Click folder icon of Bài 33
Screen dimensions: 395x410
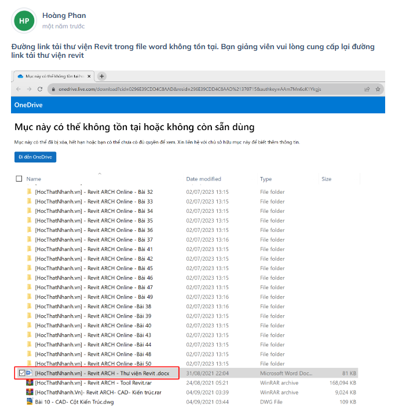tap(30, 201)
